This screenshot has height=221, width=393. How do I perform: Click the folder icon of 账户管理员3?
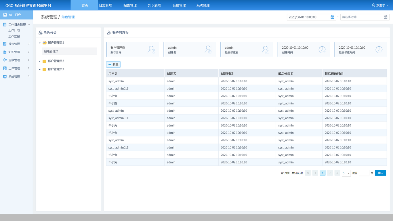tap(44, 69)
